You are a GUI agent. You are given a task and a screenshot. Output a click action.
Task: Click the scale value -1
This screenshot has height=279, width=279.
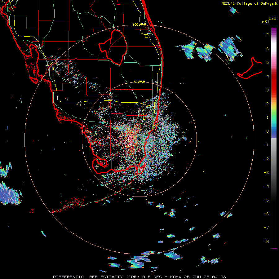266,145
